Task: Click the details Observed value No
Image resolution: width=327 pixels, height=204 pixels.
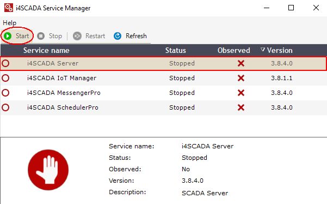Action: [x=186, y=169]
